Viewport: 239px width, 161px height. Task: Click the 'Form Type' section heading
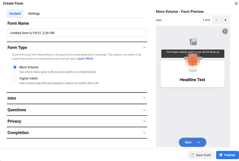point(17,47)
